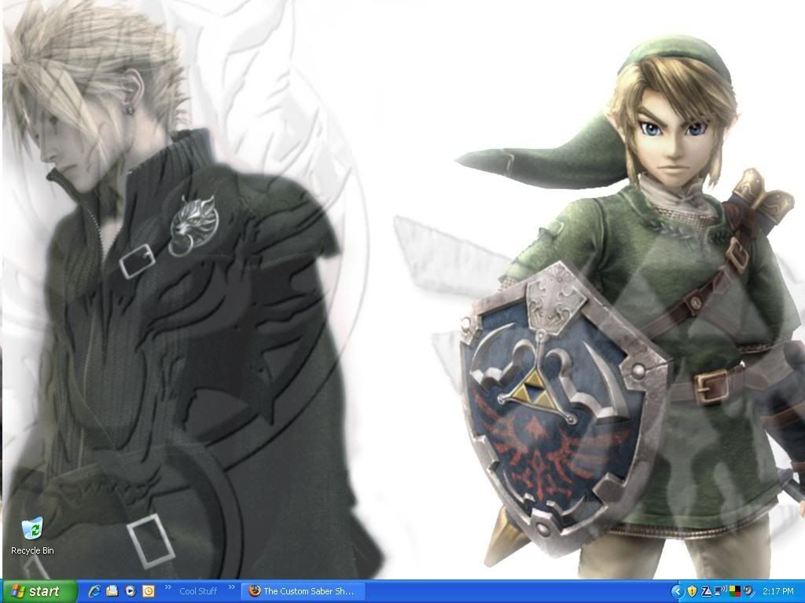Screen dimensions: 805x603
Task: Click the round gray tray icon beside the clock
Action: point(748,591)
